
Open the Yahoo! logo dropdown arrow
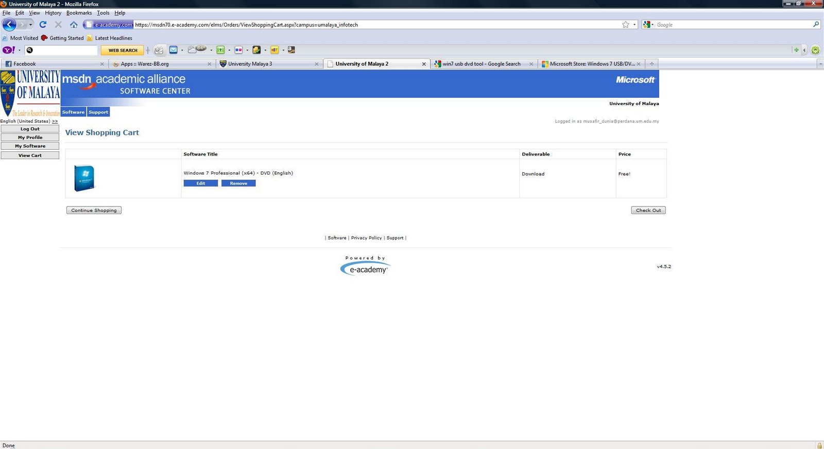click(20, 50)
